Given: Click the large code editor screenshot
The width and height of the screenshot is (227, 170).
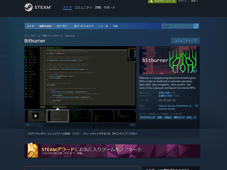Looking at the screenshot, I should [80, 77].
